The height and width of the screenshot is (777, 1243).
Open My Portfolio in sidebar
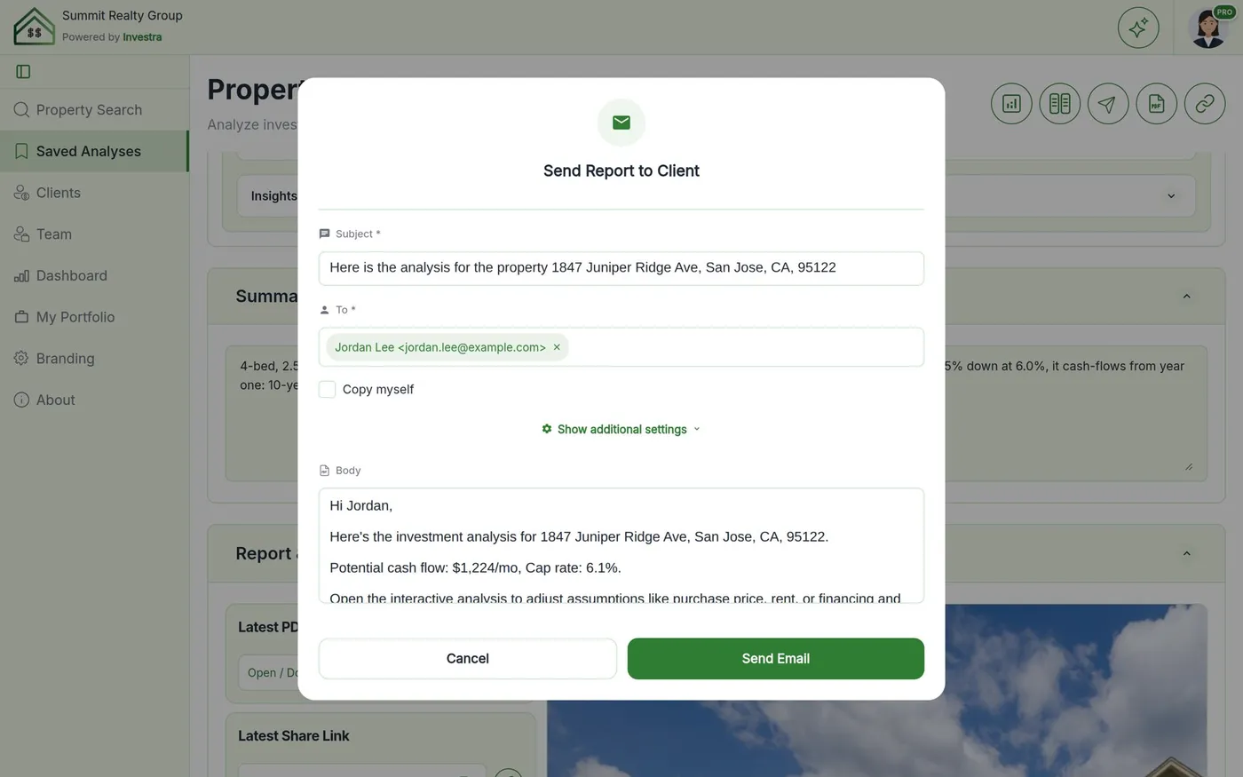click(x=94, y=317)
